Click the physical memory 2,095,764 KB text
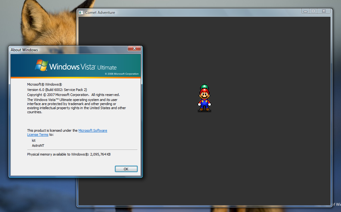 click(x=69, y=154)
